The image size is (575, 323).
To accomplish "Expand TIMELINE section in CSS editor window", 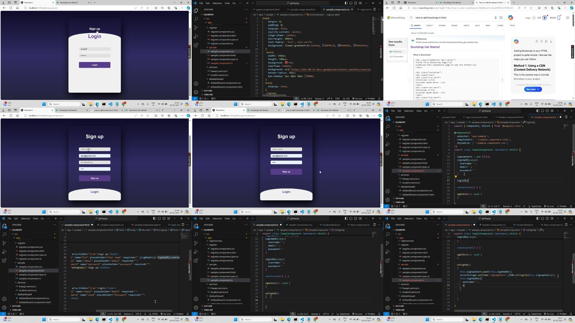I will (x=208, y=95).
